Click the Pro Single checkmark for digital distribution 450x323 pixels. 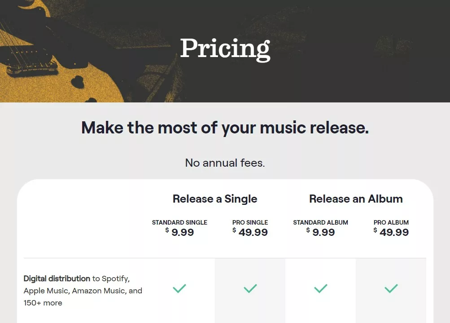point(250,288)
